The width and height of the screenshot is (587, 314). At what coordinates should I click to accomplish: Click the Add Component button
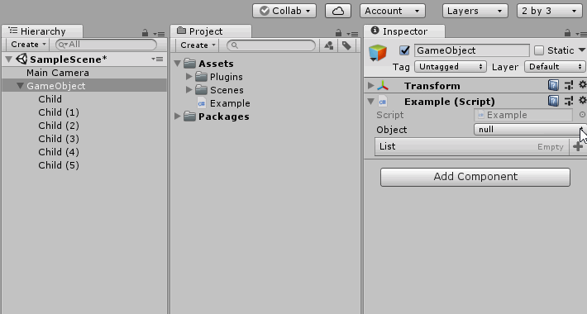tap(475, 177)
